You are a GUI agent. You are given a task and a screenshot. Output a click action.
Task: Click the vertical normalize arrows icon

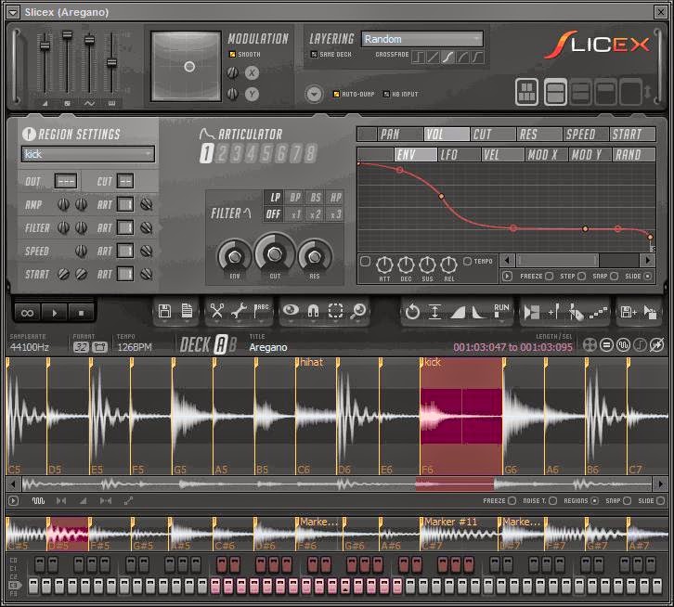(435, 311)
